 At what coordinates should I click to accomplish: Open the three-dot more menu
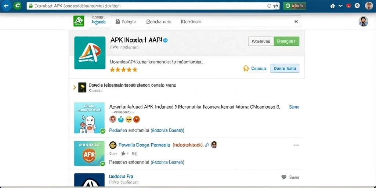click(296, 145)
